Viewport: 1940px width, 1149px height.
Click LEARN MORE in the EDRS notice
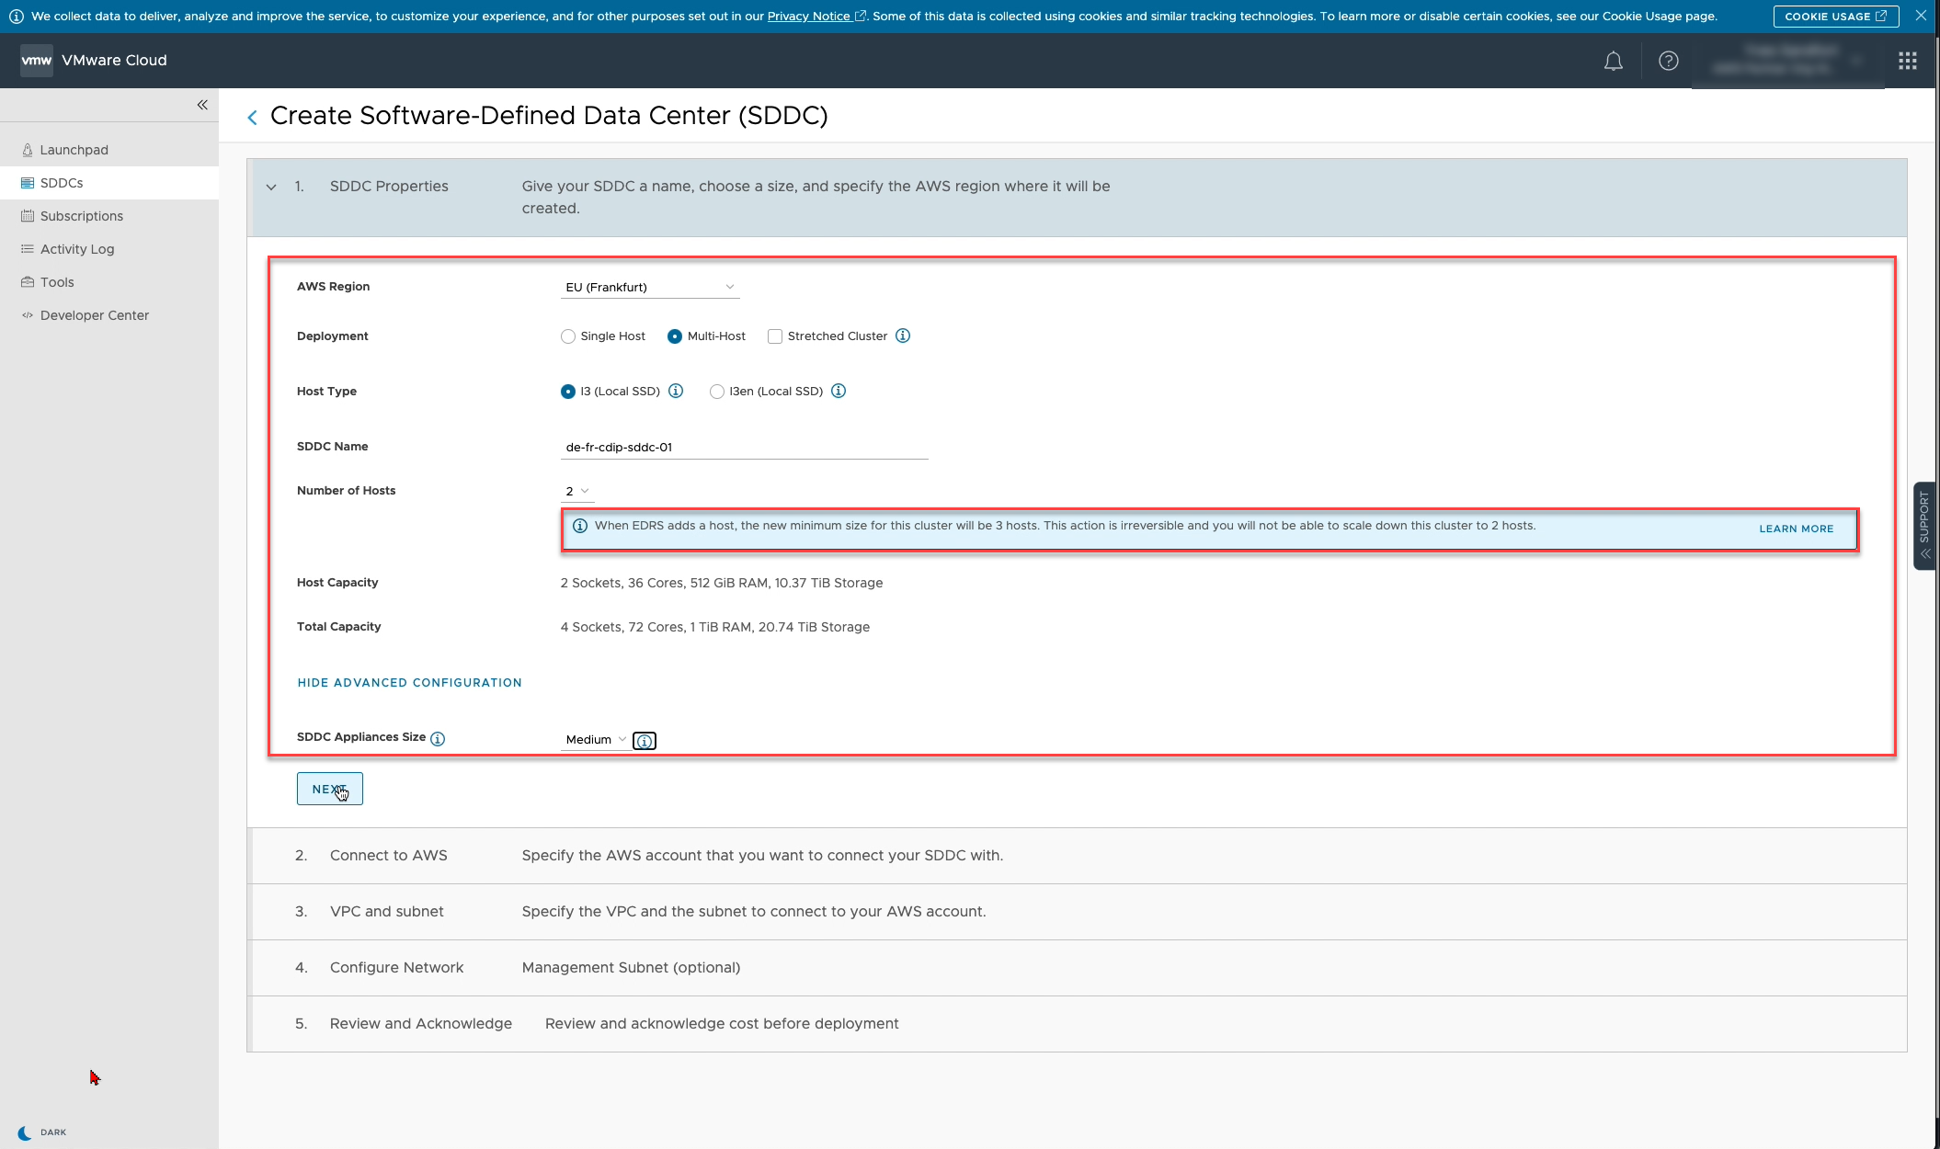click(1796, 529)
